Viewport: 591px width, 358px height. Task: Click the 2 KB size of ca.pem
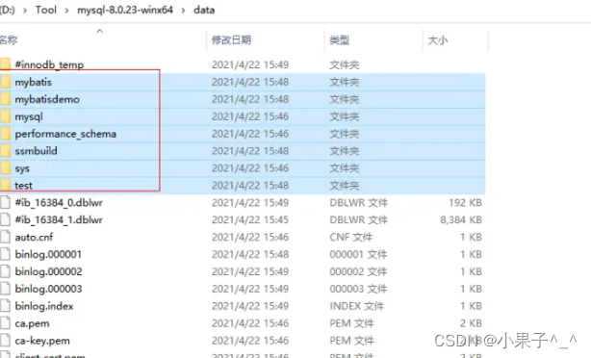[471, 323]
